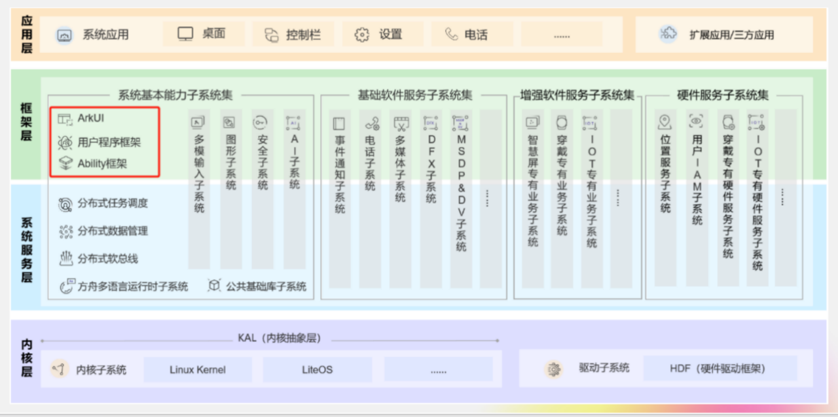This screenshot has height=417, width=838.
Task: Click the icon above IOT专有业务子系统
Action: click(591, 122)
